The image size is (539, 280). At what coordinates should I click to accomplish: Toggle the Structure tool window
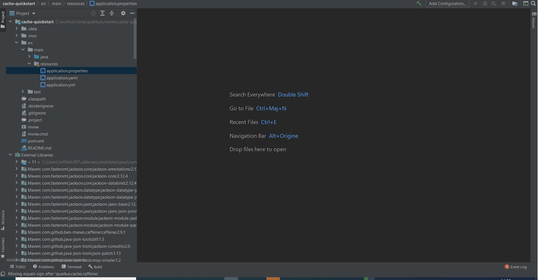tap(3, 217)
